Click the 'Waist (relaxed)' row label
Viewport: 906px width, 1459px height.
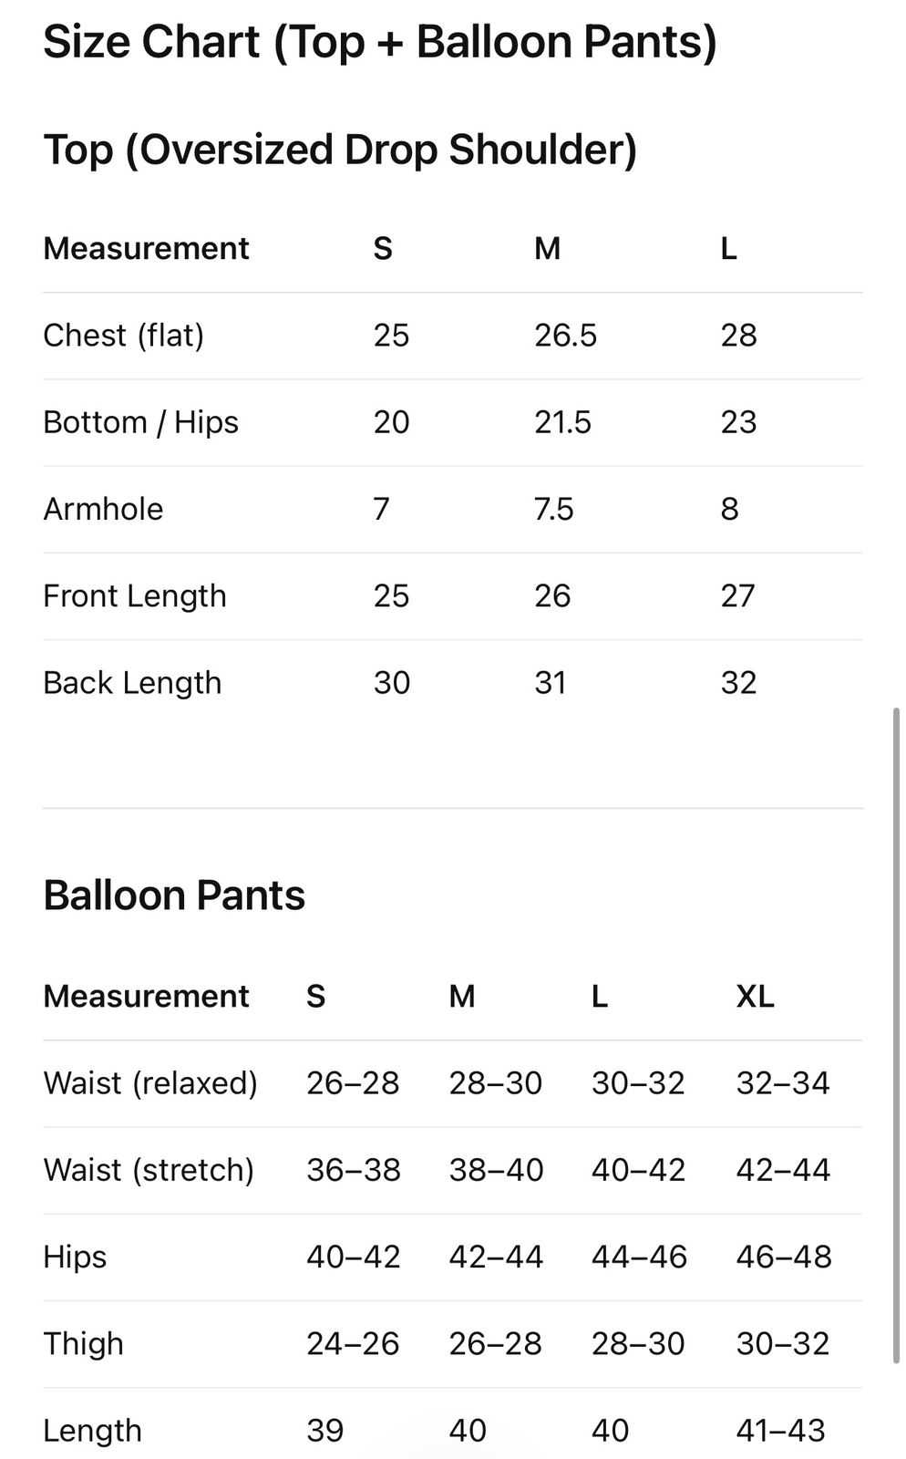(150, 1083)
